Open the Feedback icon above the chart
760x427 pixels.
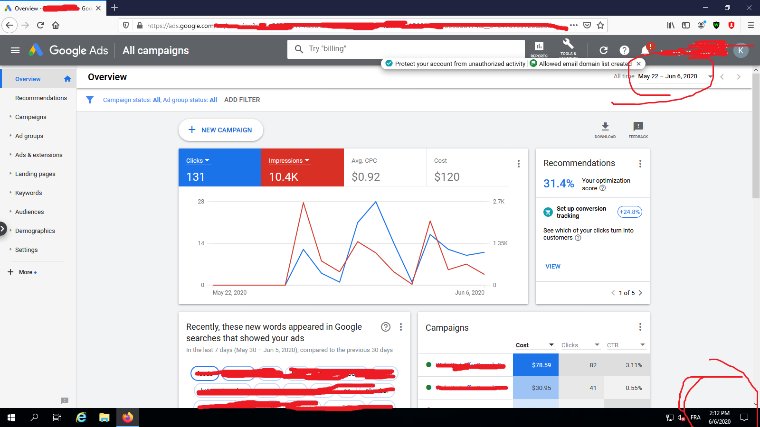click(638, 130)
